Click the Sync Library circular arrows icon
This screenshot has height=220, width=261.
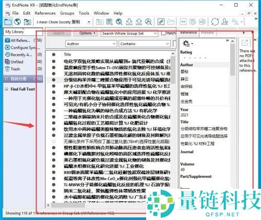pyautogui.click(x=215, y=22)
